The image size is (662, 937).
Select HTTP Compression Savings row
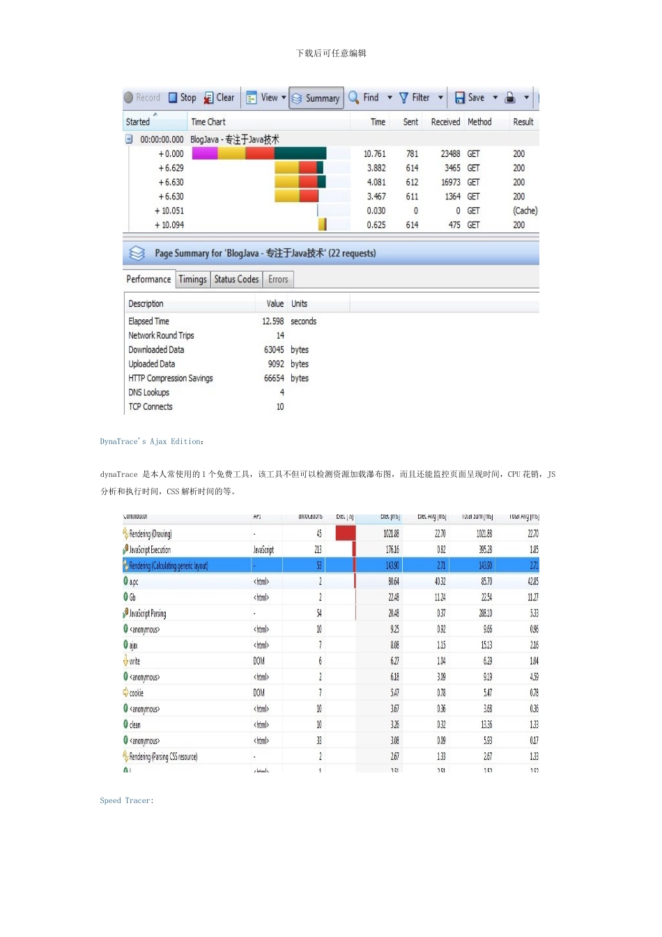(x=237, y=379)
